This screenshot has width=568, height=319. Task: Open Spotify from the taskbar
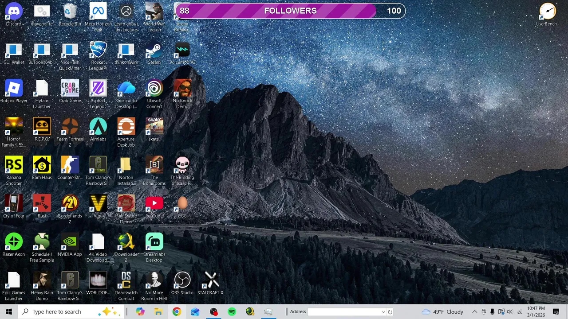[232, 312]
